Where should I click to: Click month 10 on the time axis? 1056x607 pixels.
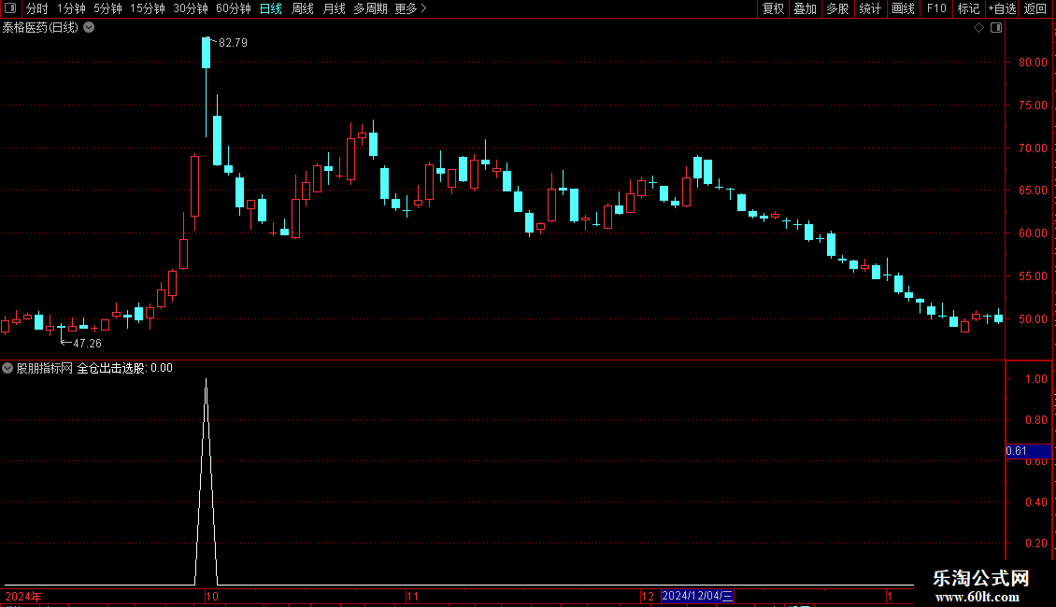(x=212, y=596)
